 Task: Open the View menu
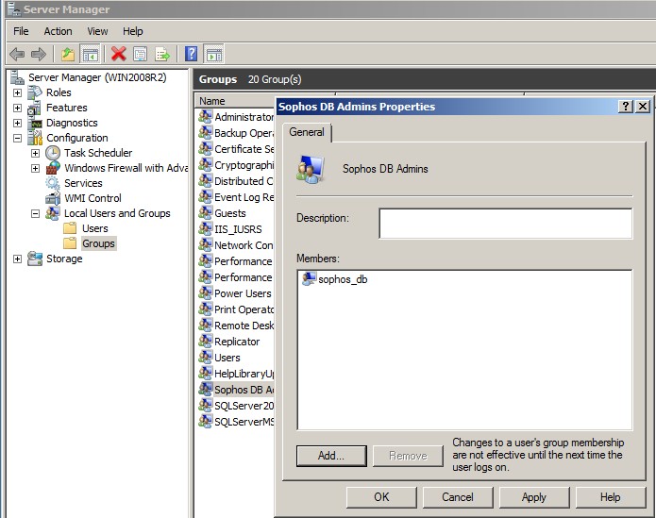click(x=97, y=31)
